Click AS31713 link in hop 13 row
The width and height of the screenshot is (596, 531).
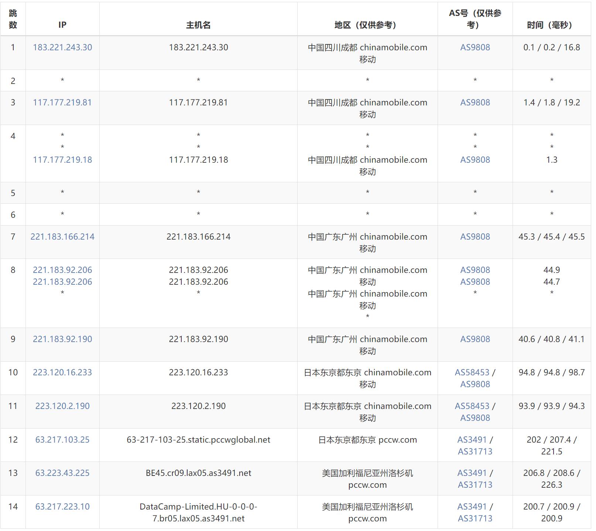point(475,485)
